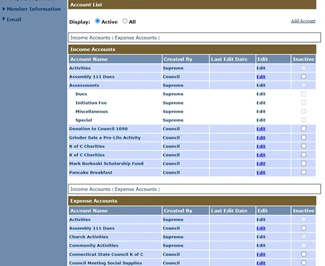Click the Income Accounts section header bar
The image size is (325, 266).
tap(192, 50)
